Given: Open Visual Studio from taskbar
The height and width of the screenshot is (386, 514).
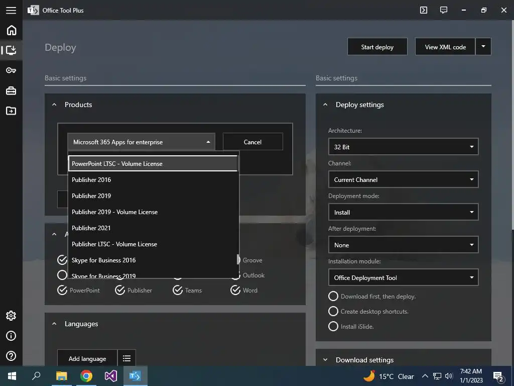Looking at the screenshot, I should click(111, 376).
